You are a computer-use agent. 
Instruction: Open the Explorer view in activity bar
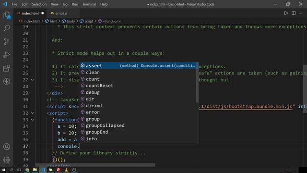pyautogui.click(x=7, y=15)
